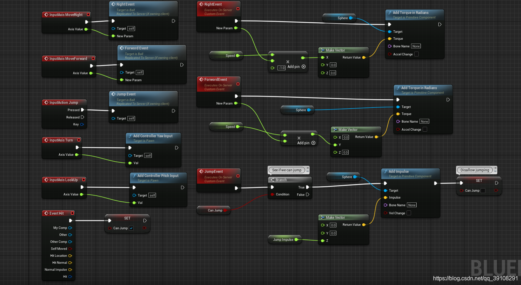Click Axis Value pin on InputAxis MoveRight
Viewport: 521px width, 285px height.
pos(86,29)
